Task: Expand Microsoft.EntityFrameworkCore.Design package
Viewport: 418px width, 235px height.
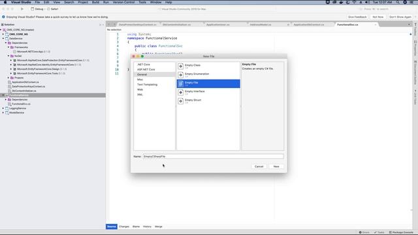Action: pyautogui.click(x=11, y=69)
